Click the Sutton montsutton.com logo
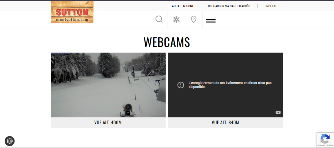Viewport: 334px width, 148px height. click(72, 12)
